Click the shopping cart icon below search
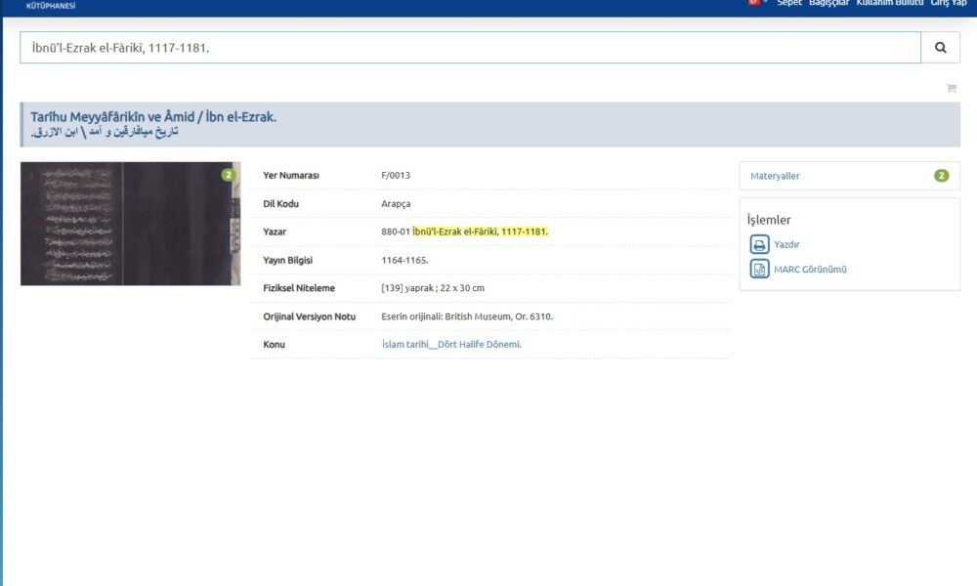The height and width of the screenshot is (586, 977). [951, 89]
